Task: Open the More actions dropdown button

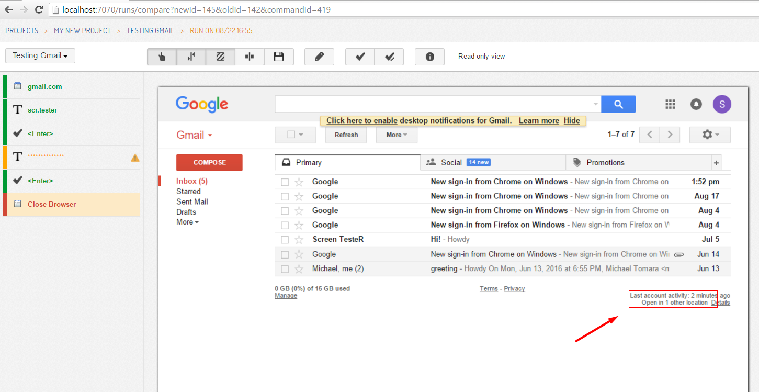Action: tap(397, 135)
